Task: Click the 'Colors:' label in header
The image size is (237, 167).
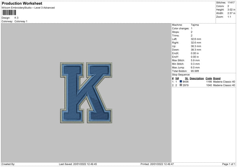Action: click(x=220, y=6)
